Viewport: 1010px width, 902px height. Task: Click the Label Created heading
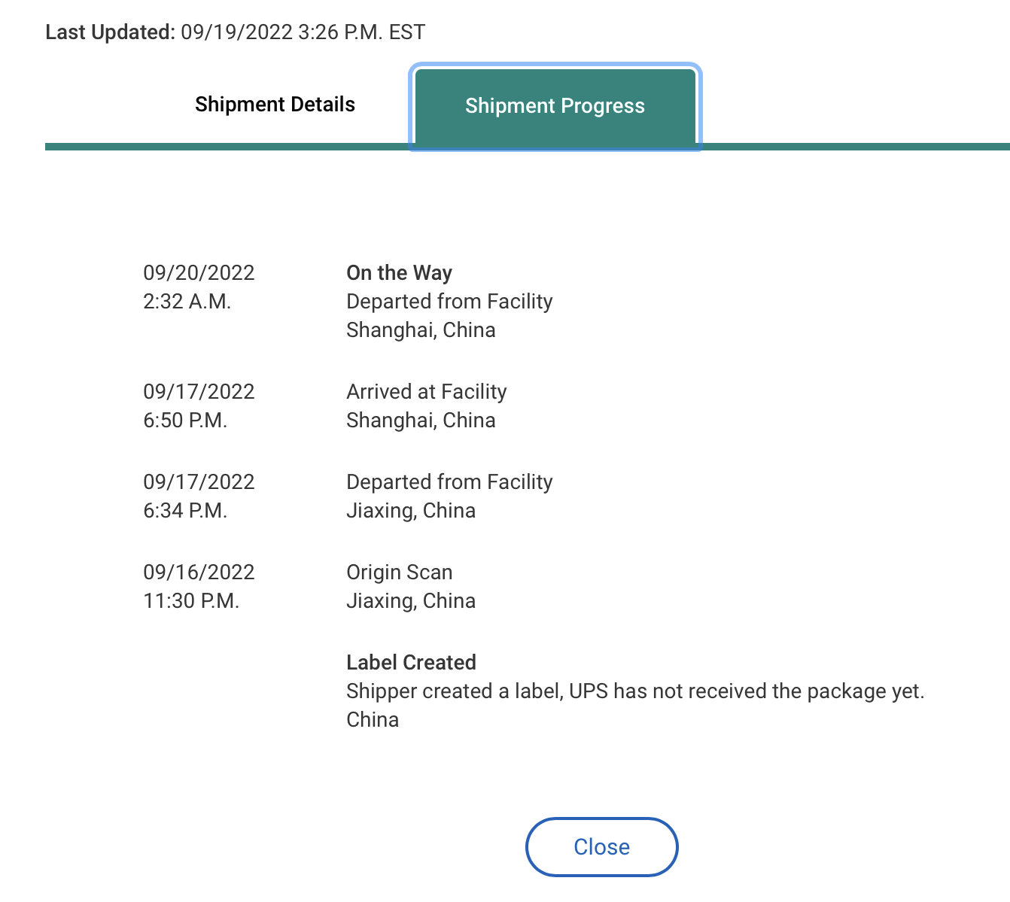click(411, 662)
